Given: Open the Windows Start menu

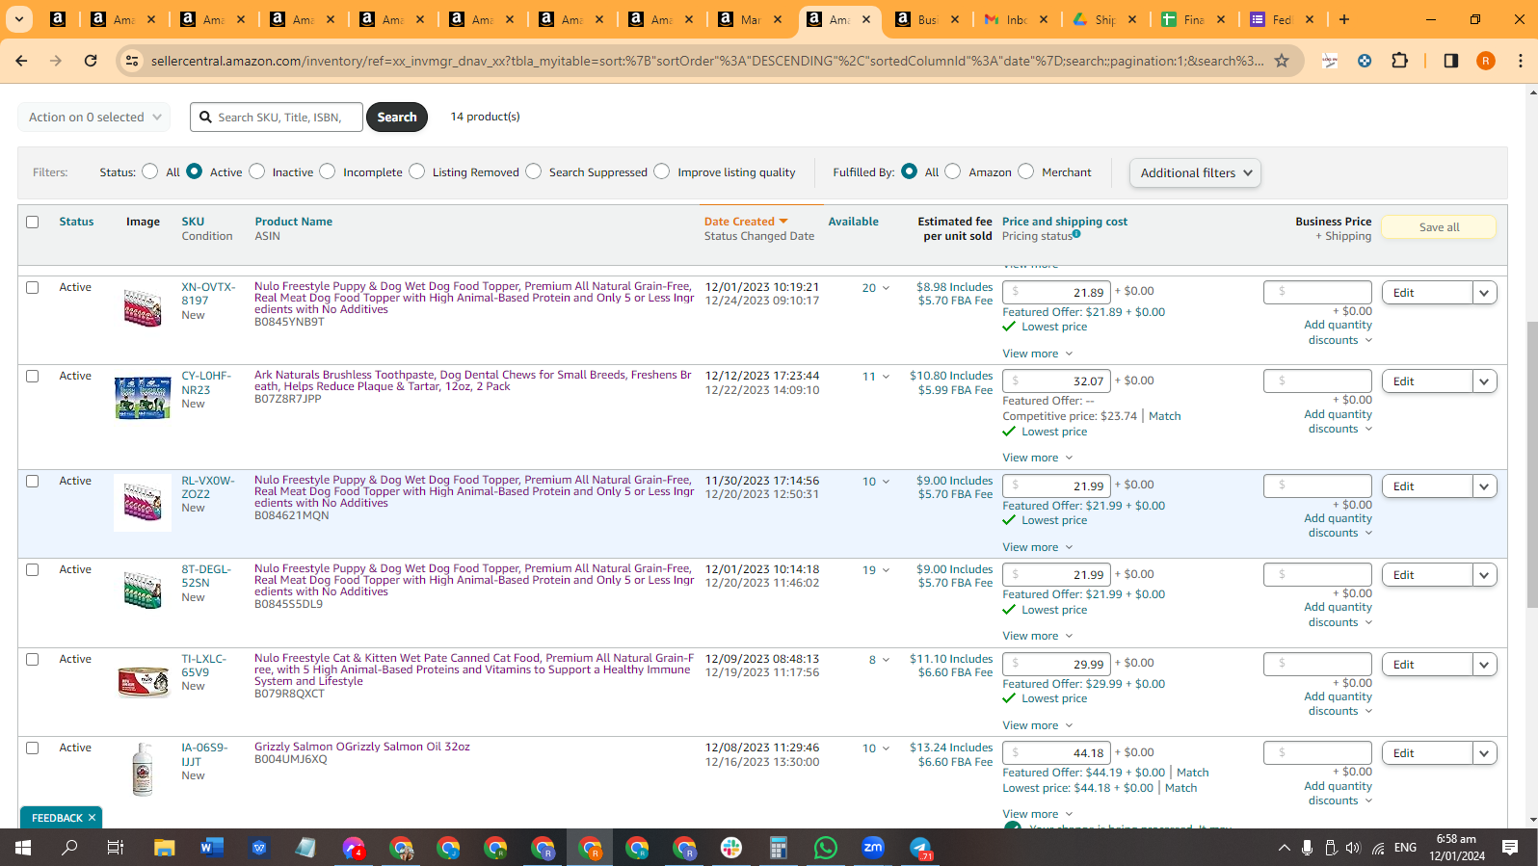Looking at the screenshot, I should pyautogui.click(x=23, y=848).
